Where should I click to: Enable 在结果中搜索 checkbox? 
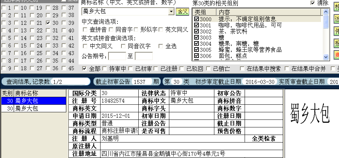(x=242, y=69)
